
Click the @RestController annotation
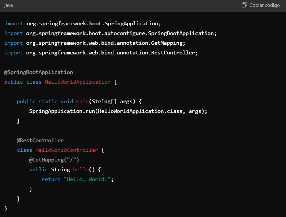(40, 140)
